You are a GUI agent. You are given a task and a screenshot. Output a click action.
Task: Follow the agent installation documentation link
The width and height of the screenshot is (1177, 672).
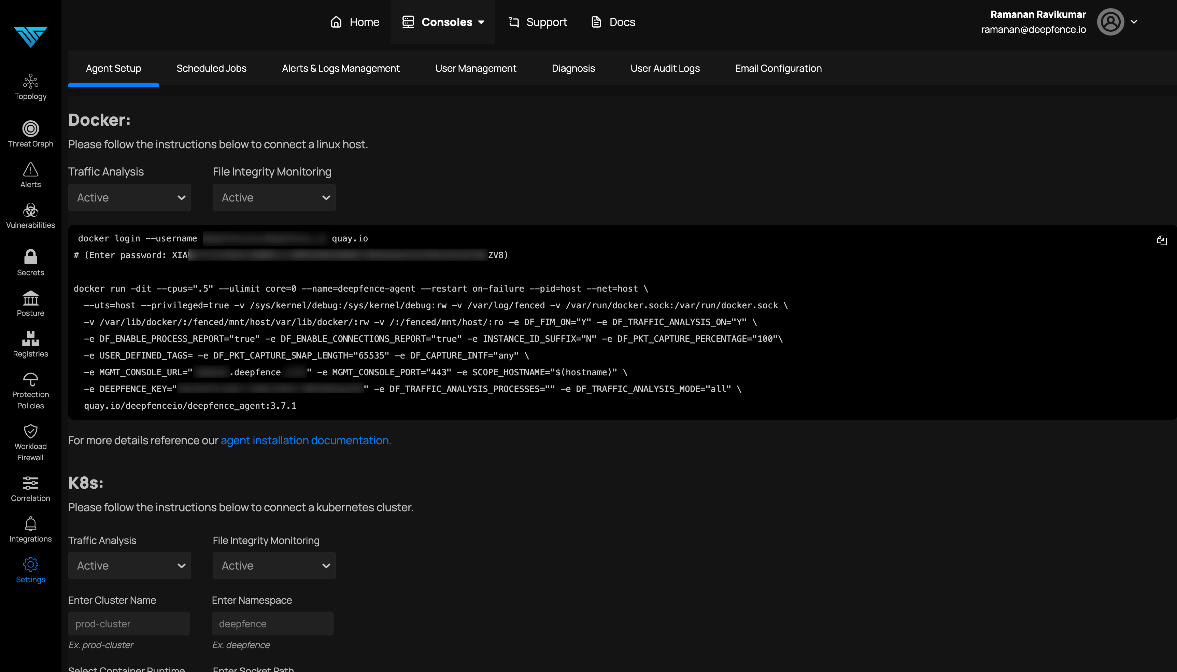[306, 440]
